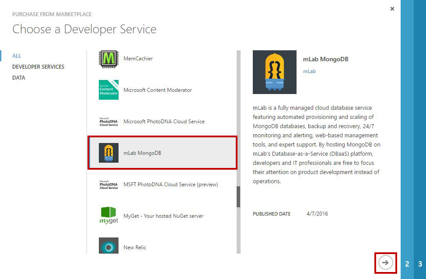
Task: Click the mLab MongoDB list icon
Action: point(108,153)
